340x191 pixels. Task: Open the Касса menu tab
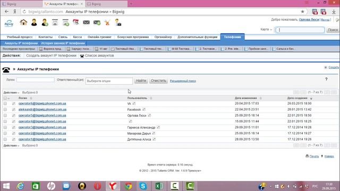click(78, 37)
